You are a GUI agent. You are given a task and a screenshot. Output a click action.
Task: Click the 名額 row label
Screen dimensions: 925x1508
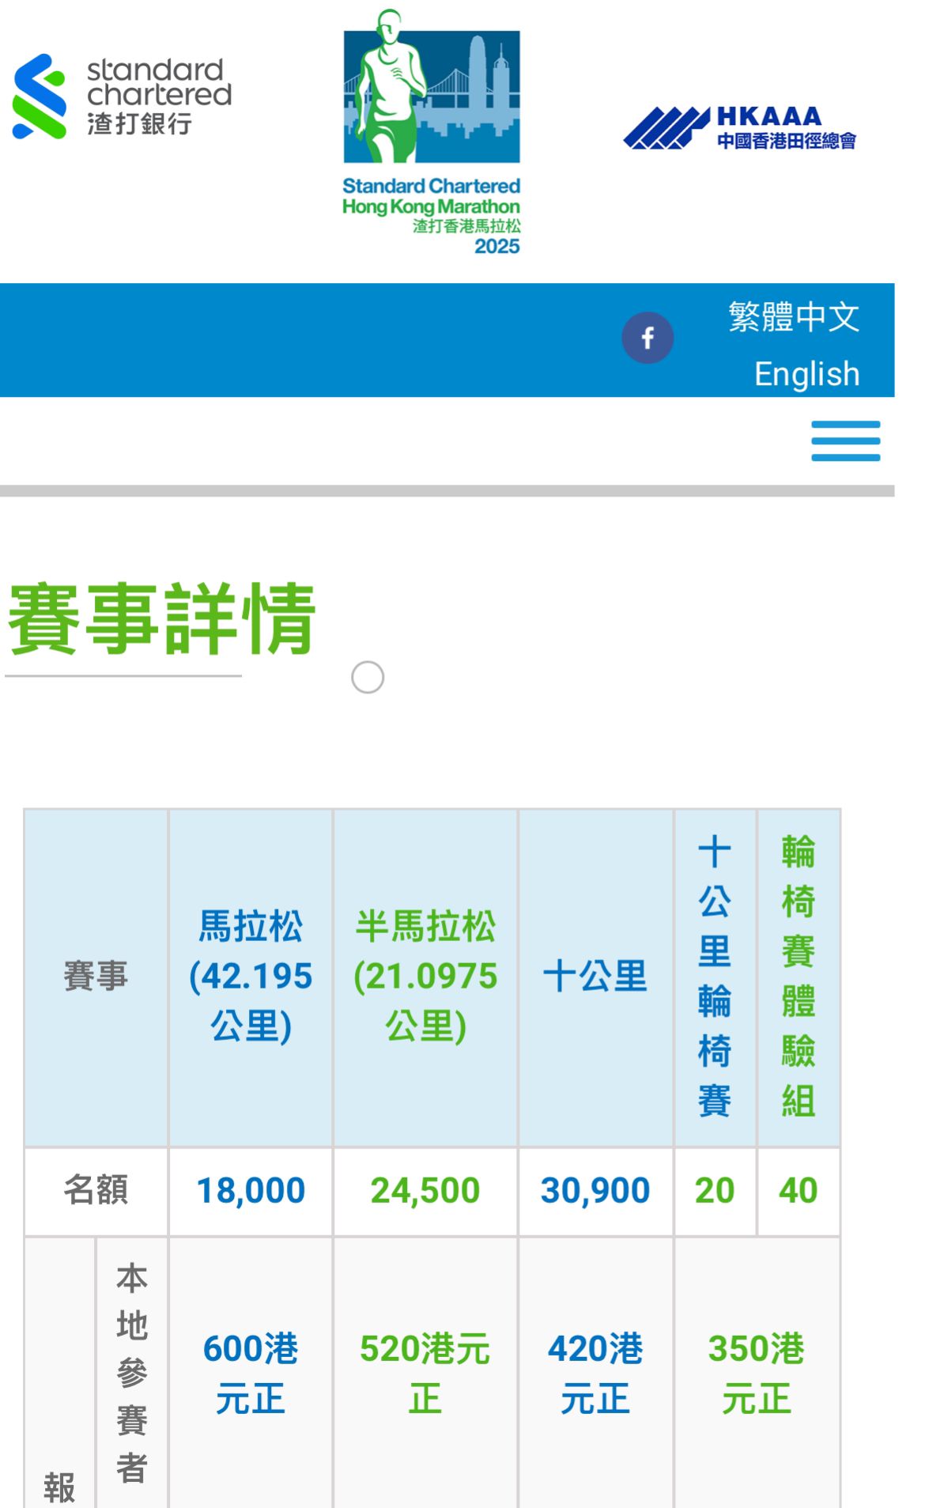(96, 1191)
